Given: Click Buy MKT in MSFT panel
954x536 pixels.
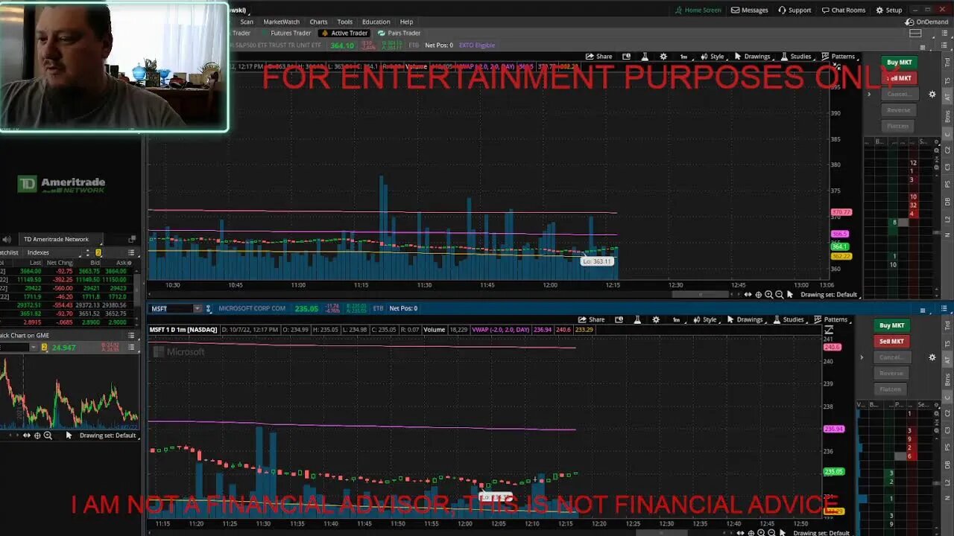Looking at the screenshot, I should point(891,325).
